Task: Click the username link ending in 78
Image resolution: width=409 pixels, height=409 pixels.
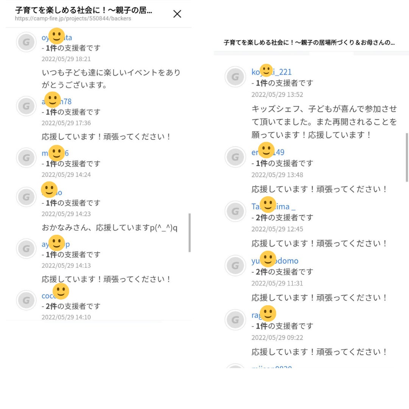Action: (x=67, y=101)
